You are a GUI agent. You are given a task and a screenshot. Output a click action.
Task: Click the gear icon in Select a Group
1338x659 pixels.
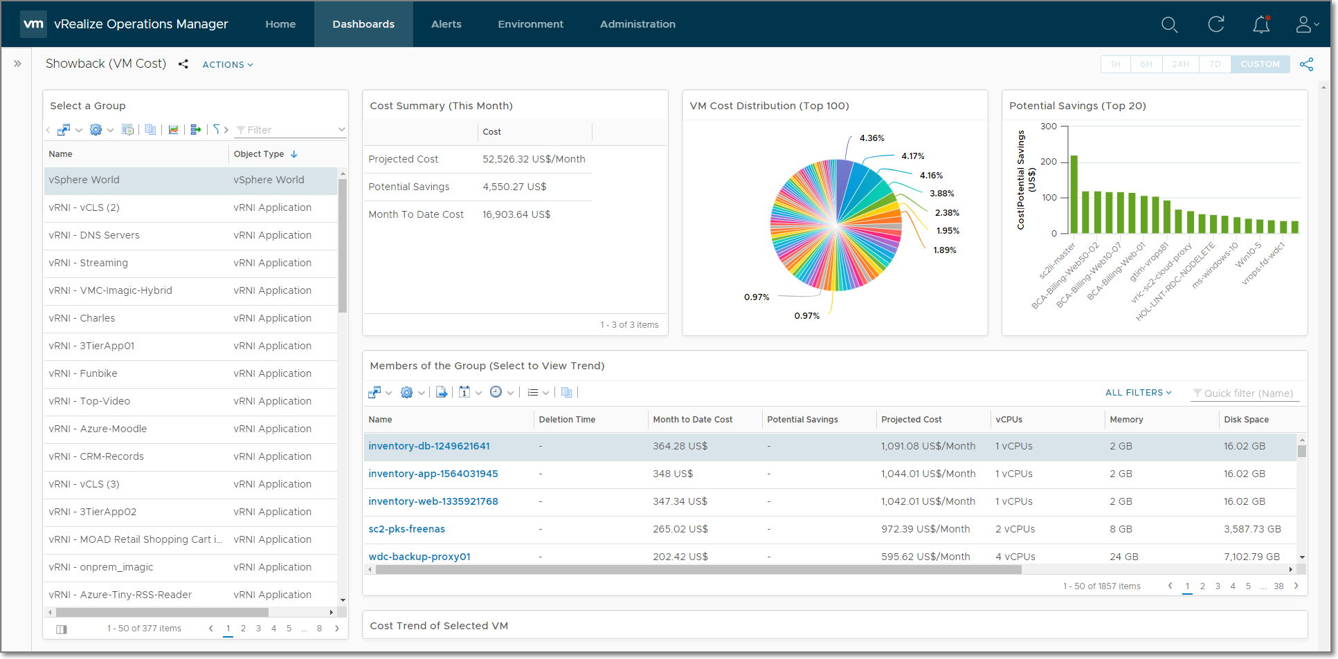[x=96, y=129]
